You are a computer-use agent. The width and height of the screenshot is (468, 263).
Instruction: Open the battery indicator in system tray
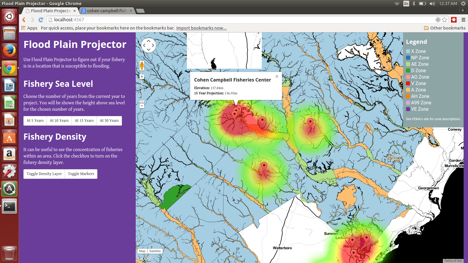coord(422,4)
